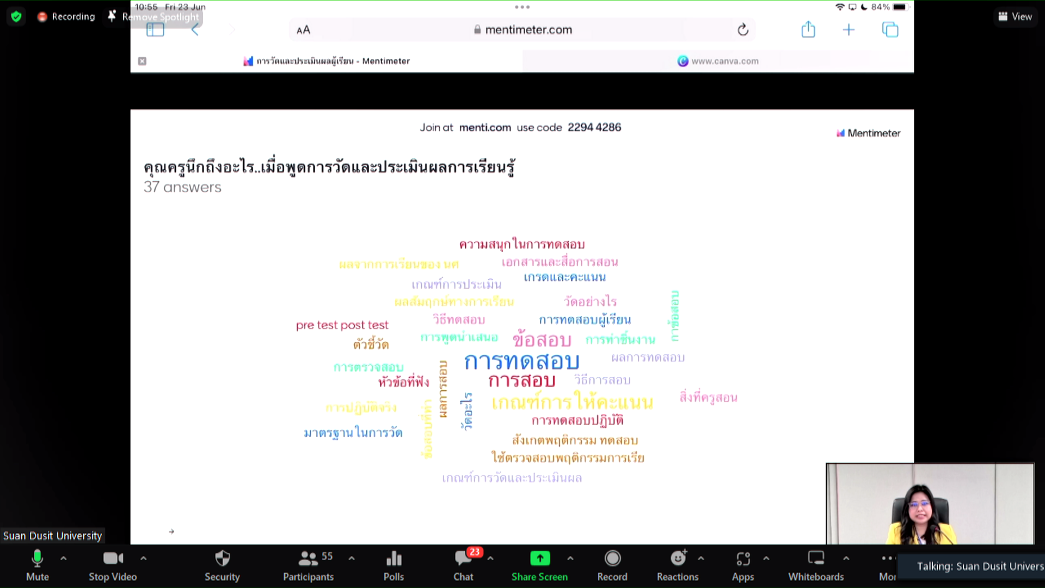Open Whiteboards
This screenshot has width=1045, height=588.
coord(816,565)
